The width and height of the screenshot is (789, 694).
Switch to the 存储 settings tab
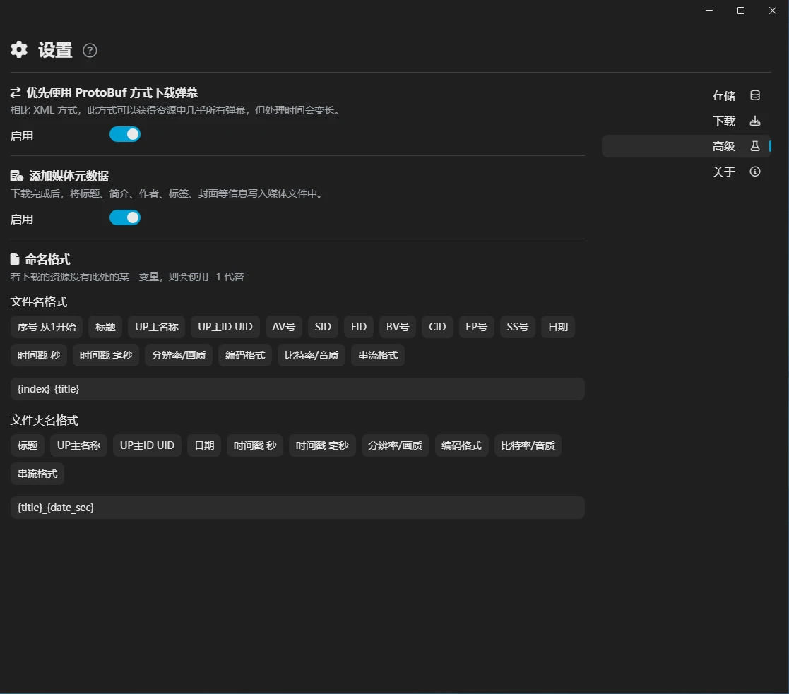[724, 96]
